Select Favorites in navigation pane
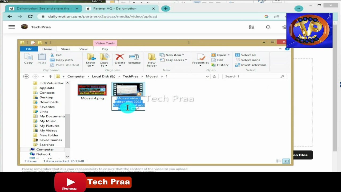 click(47, 107)
